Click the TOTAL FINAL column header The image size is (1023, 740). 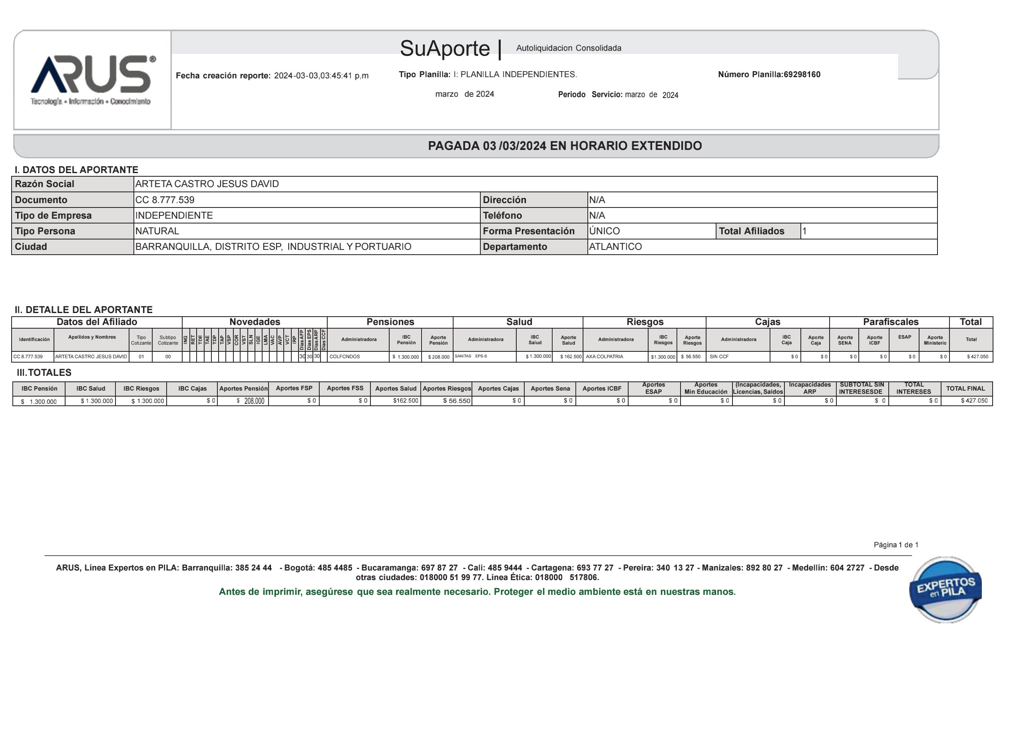pos(966,388)
